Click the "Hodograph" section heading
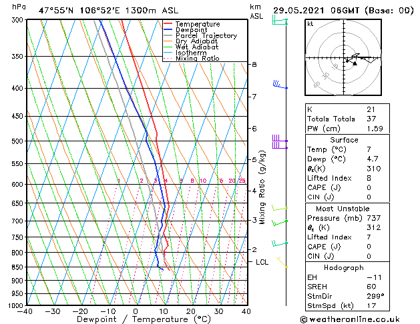 [x=344, y=268]
